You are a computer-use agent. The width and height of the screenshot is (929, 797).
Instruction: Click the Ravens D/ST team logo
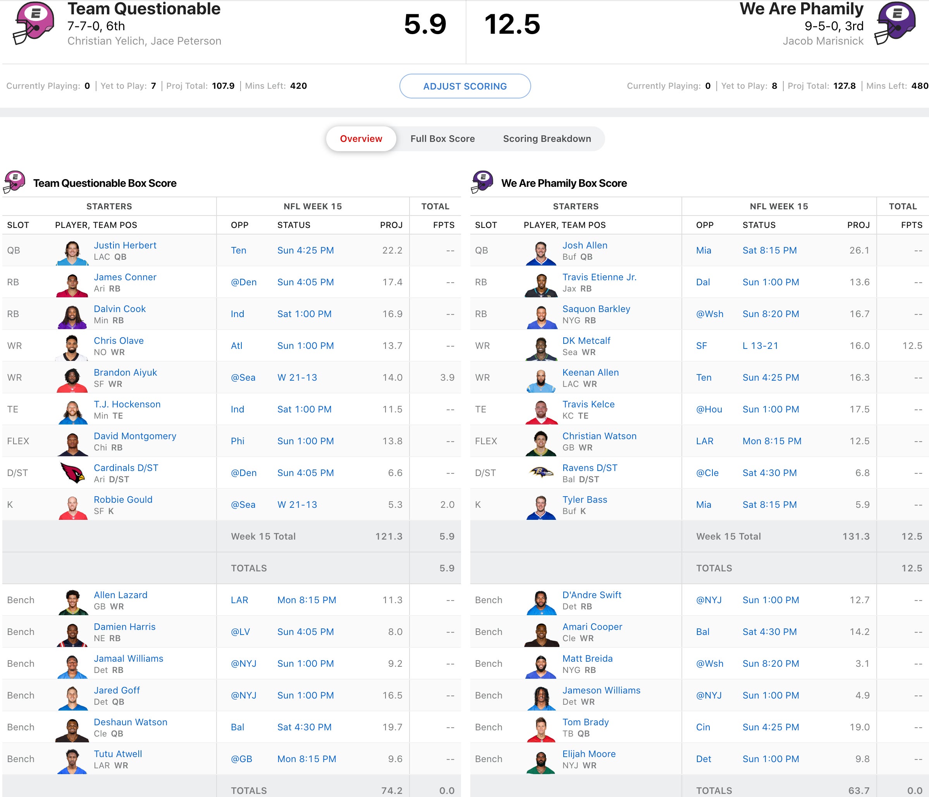tap(541, 473)
